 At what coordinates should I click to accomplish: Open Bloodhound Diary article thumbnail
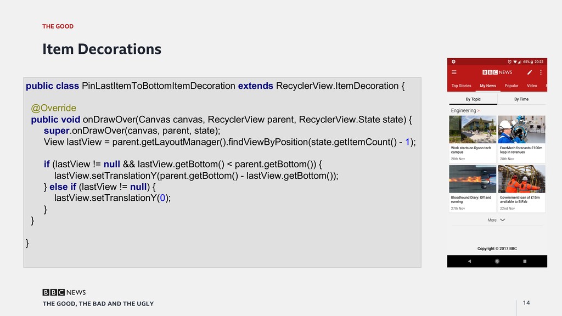point(472,179)
